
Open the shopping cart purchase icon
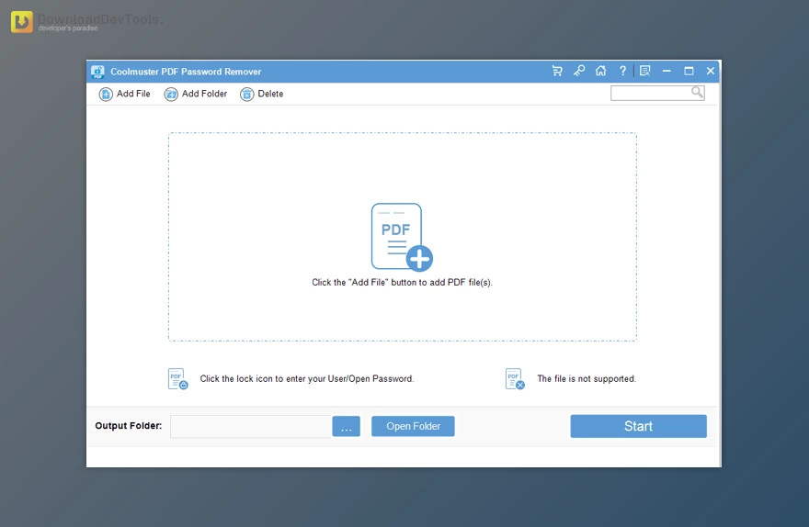[x=557, y=71]
